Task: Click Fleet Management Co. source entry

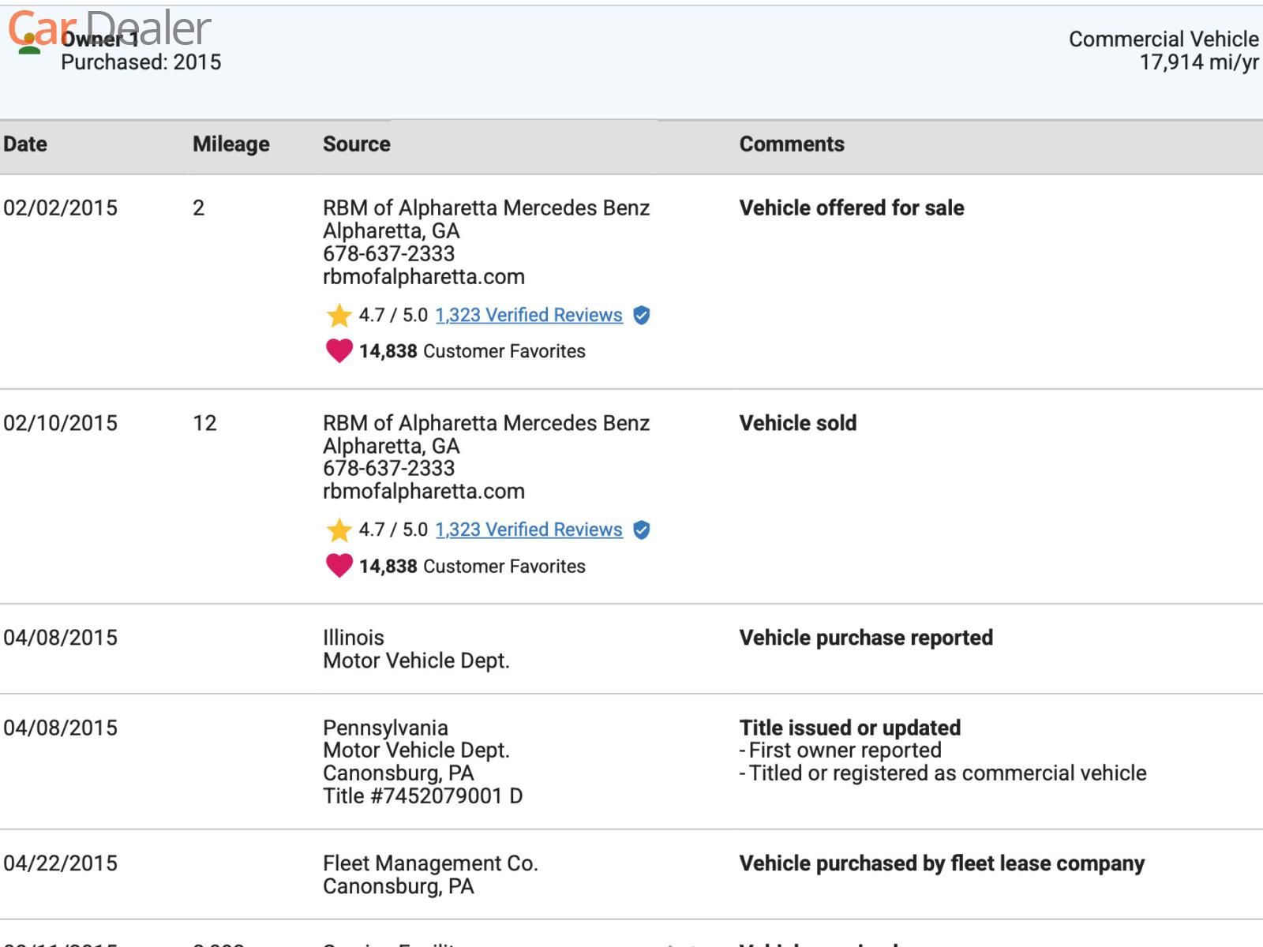Action: pyautogui.click(x=430, y=864)
